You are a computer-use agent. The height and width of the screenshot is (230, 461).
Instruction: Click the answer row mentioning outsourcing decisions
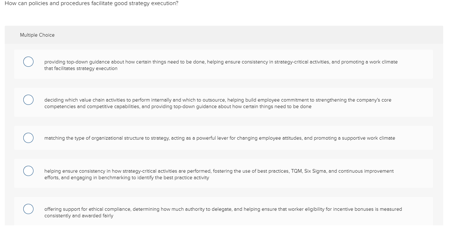[x=218, y=102]
